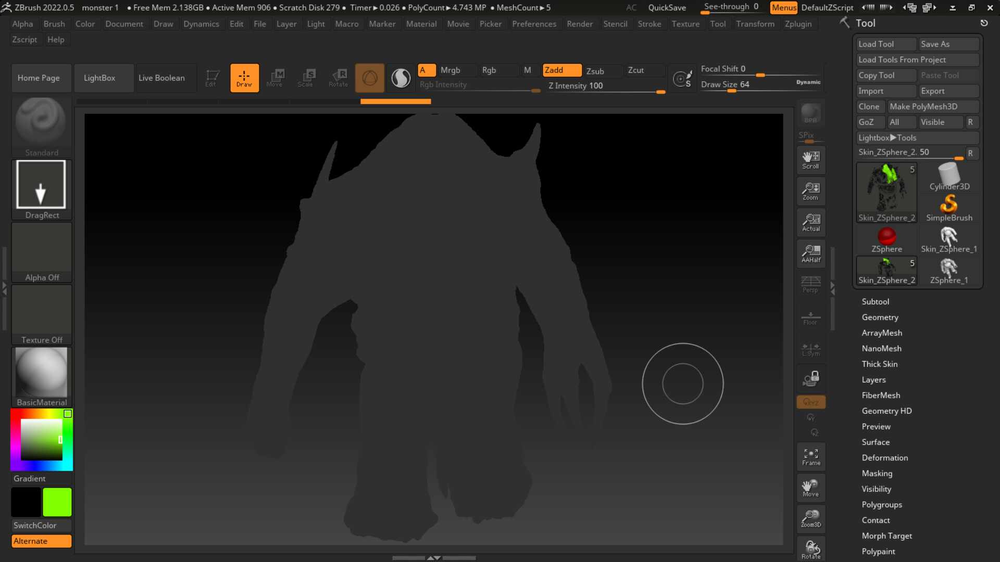Expand the Masking section
Viewport: 1000px width, 562px height.
pos(877,474)
